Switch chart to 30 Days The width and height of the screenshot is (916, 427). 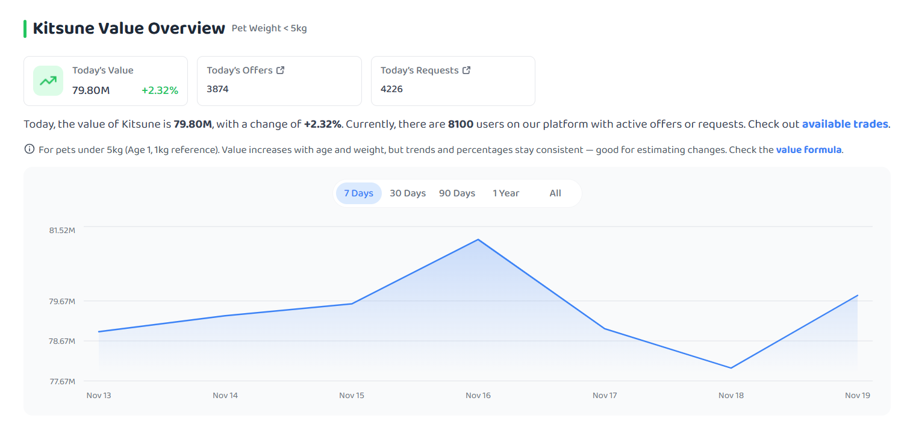[408, 193]
